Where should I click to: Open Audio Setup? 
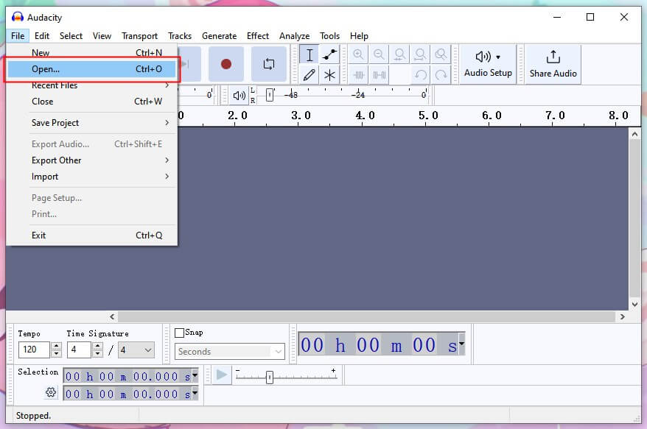pyautogui.click(x=488, y=64)
